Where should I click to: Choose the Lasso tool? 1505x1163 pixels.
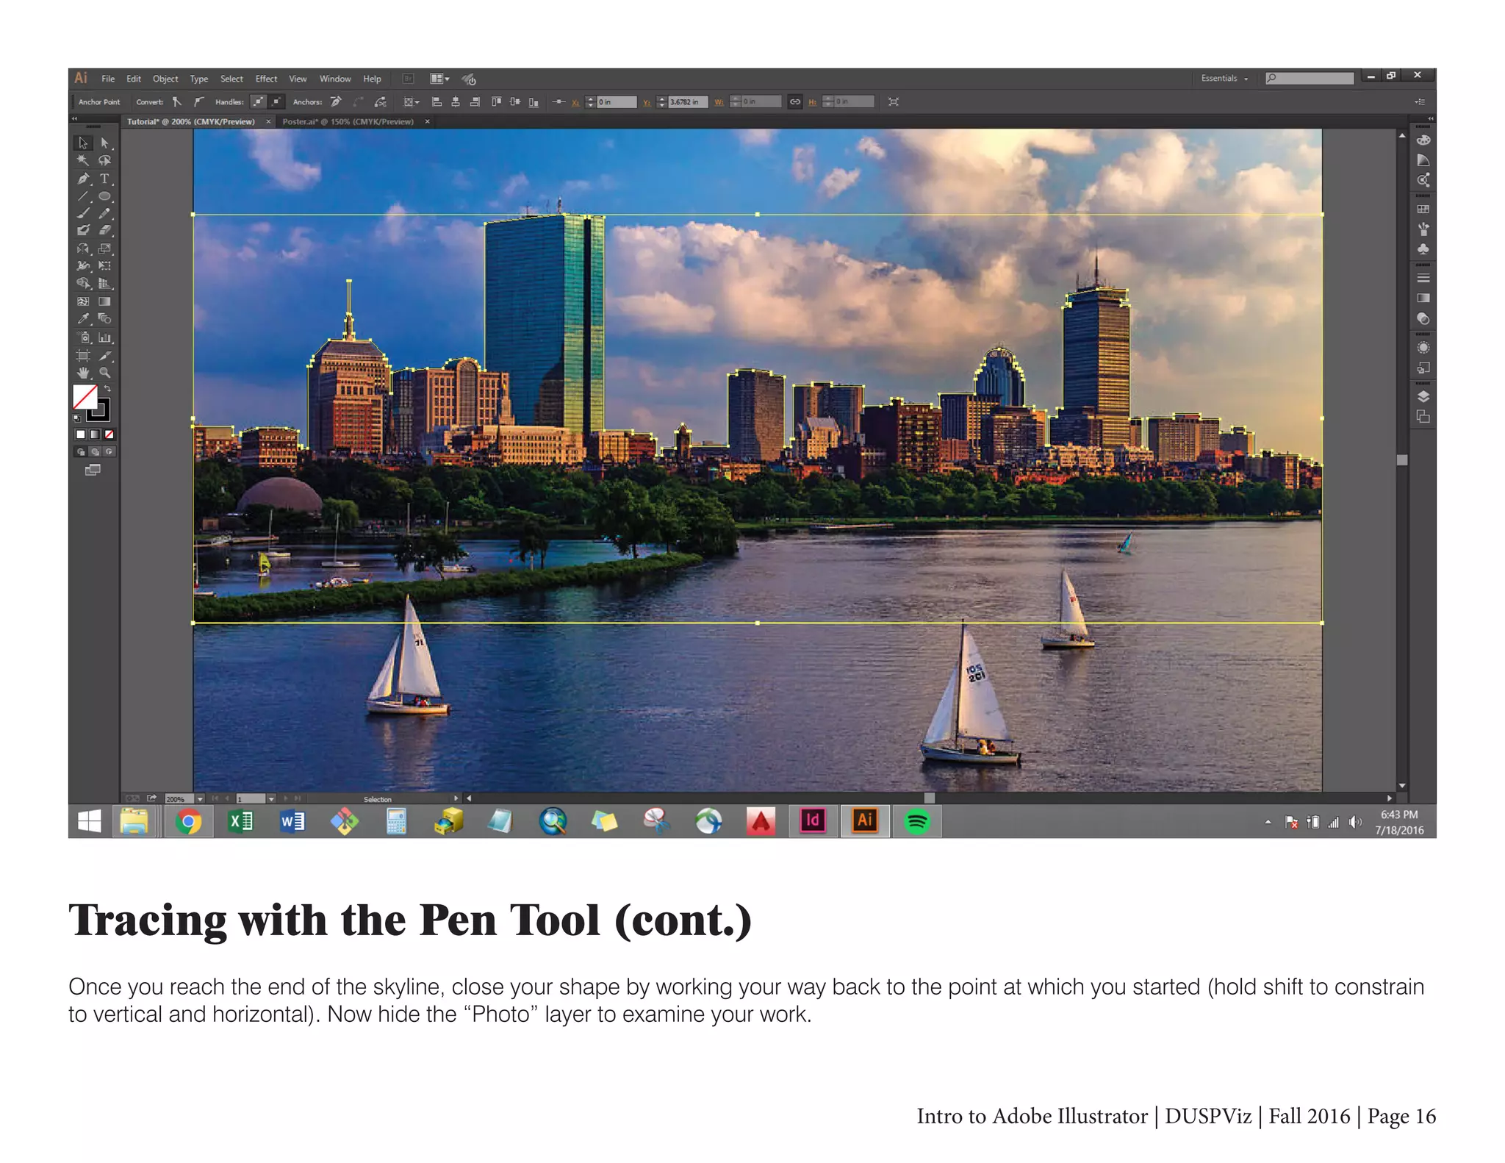(105, 160)
